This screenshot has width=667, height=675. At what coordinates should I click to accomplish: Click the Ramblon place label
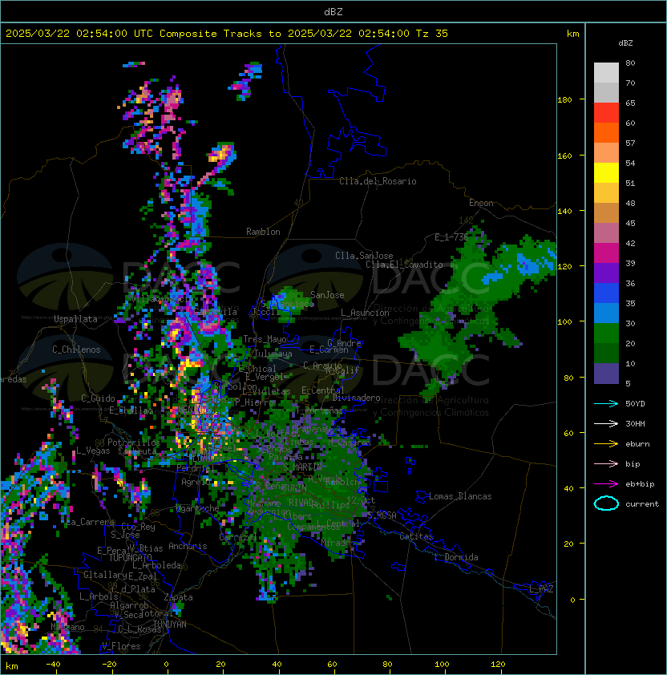click(263, 232)
